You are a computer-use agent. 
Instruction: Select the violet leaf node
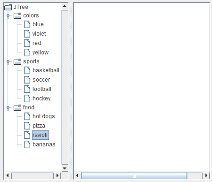(39, 34)
